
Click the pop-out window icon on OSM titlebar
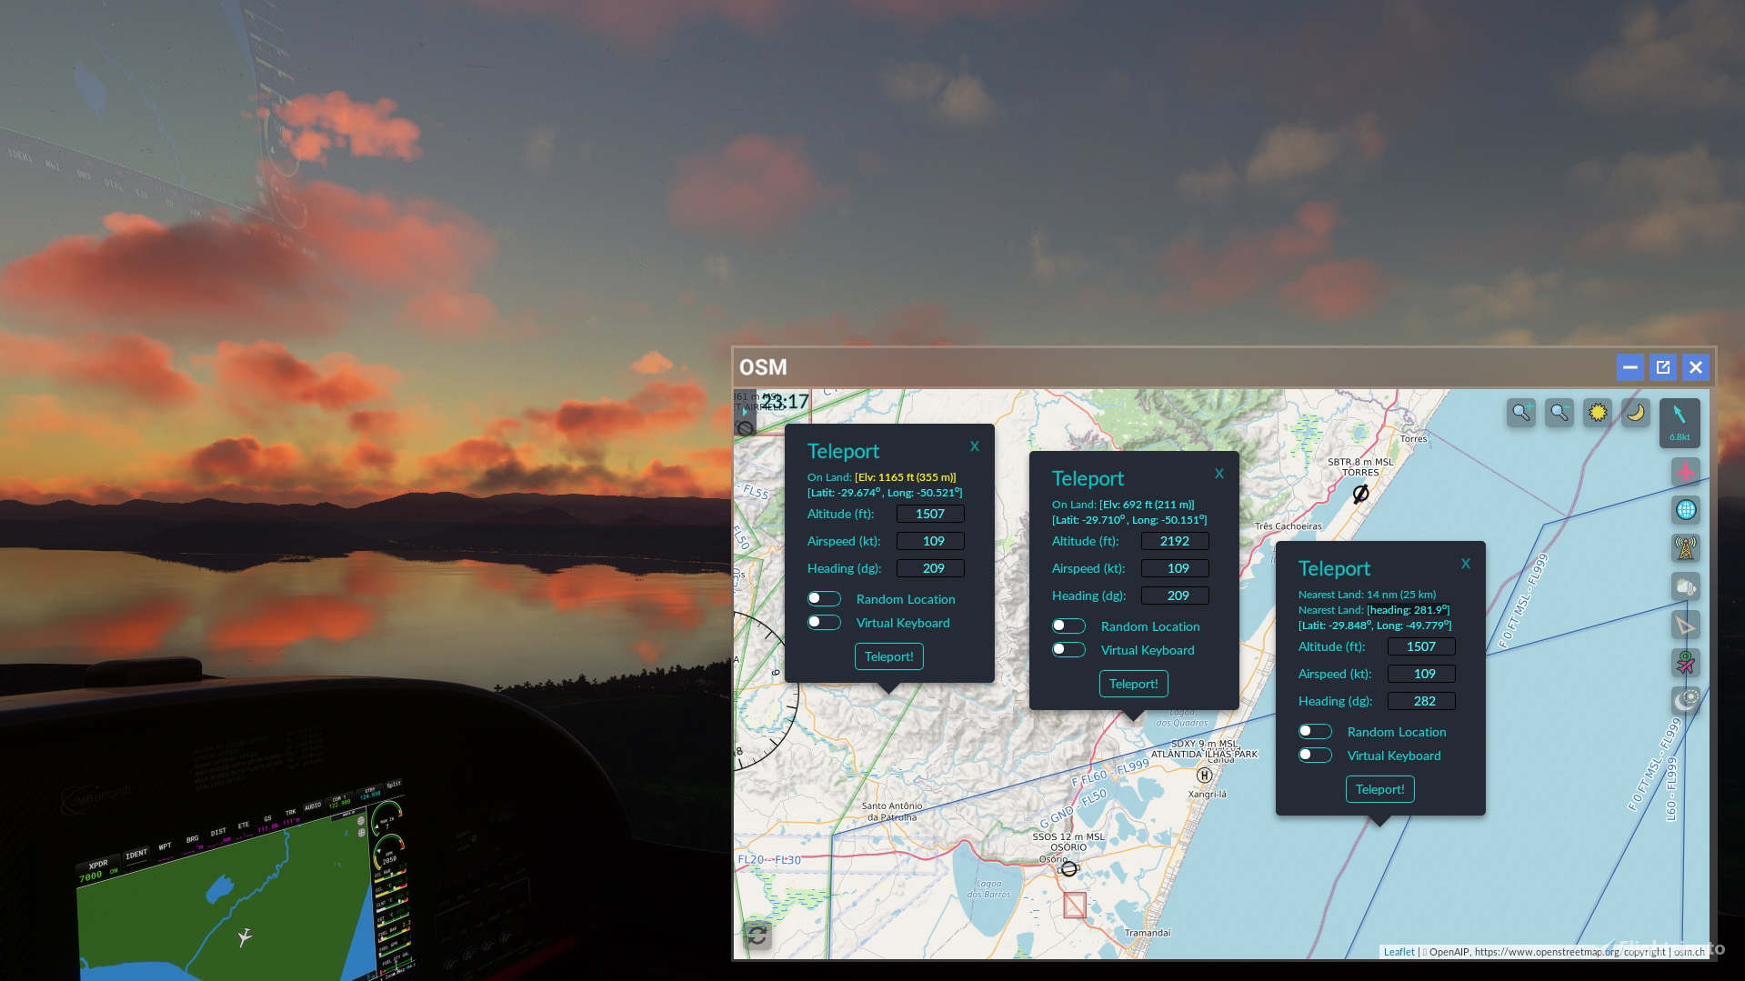tap(1662, 367)
